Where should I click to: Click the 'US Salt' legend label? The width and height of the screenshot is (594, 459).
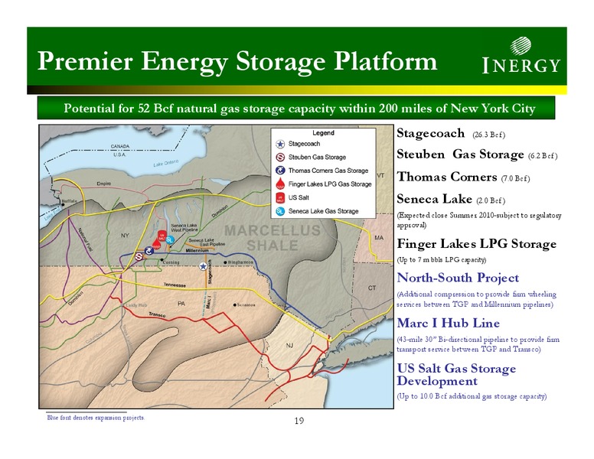pyautogui.click(x=299, y=197)
